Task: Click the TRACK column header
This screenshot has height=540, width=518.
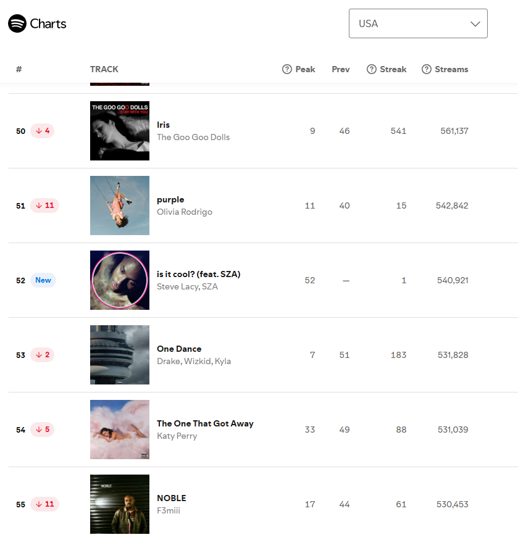Action: [x=104, y=69]
